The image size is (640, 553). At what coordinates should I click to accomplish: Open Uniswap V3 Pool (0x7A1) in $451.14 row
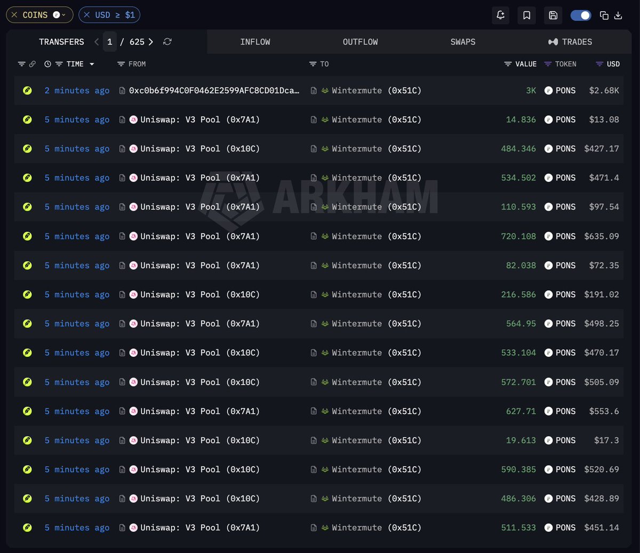click(x=200, y=528)
